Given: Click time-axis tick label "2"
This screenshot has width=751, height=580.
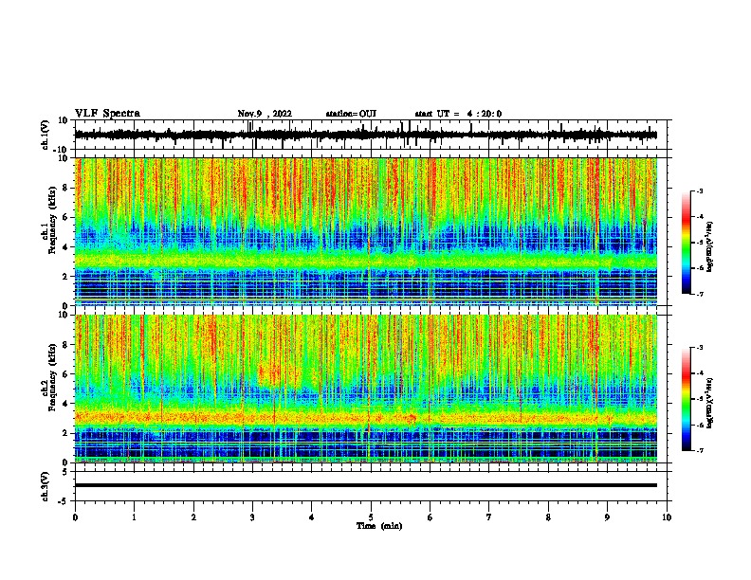Looking at the screenshot, I should [193, 517].
